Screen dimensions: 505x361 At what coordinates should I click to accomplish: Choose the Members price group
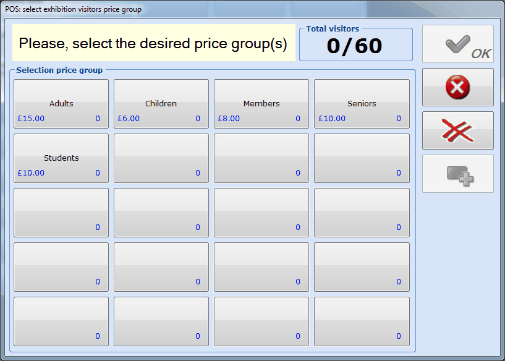point(261,103)
